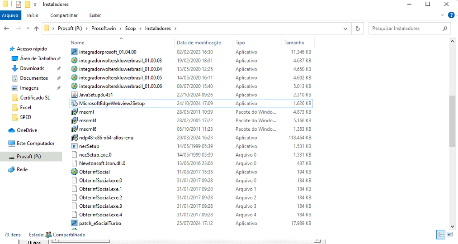Switch to large icons view layout
This screenshot has height=244, width=458.
pyautogui.click(x=449, y=234)
